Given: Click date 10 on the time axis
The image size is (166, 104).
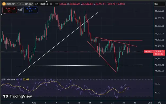Looking at the screenshot, I should pos(67,103).
